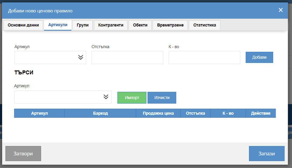The image size is (292, 168).
Task: Click into the Отстъпка input field
Action: (127, 58)
